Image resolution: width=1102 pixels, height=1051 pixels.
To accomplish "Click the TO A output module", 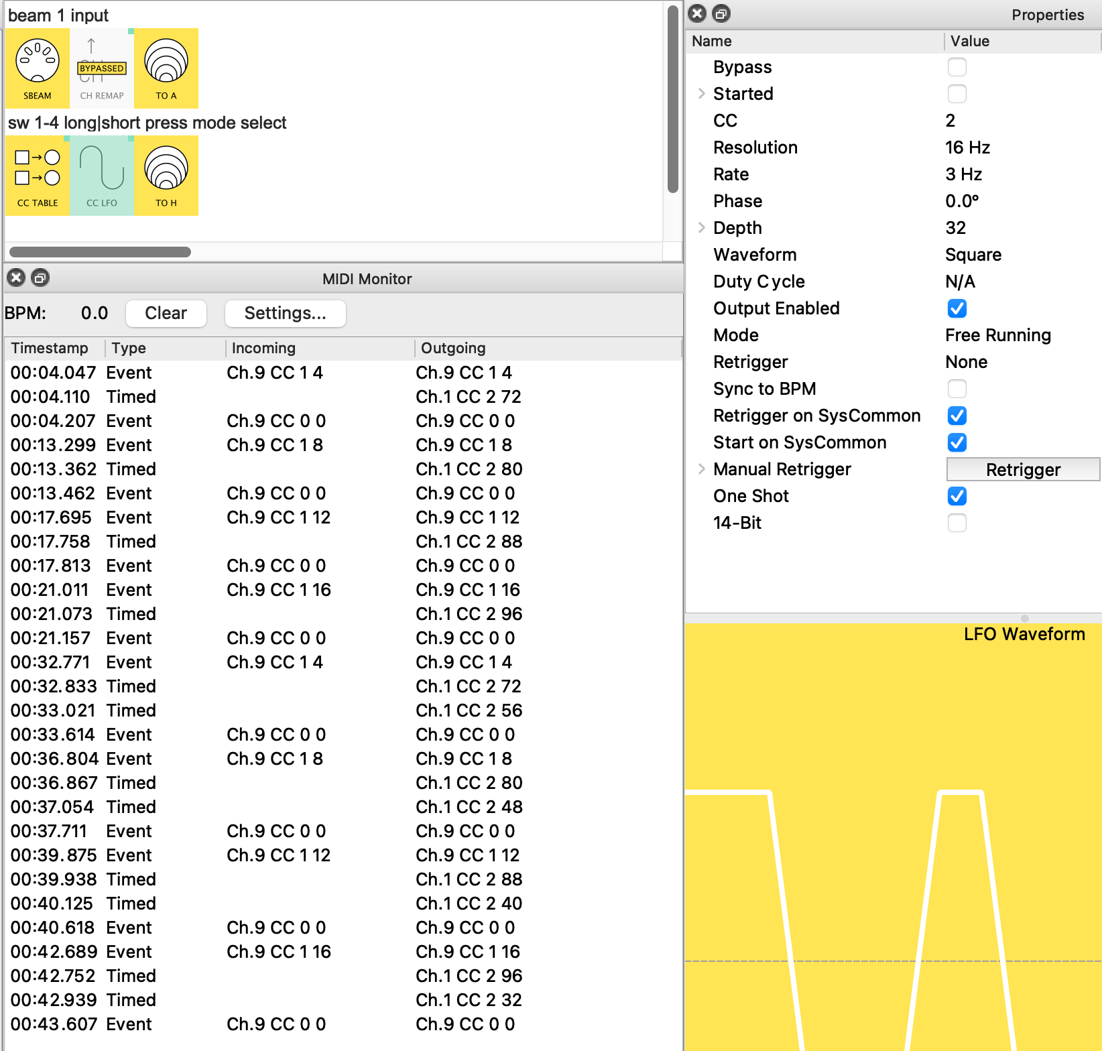I will [x=166, y=68].
